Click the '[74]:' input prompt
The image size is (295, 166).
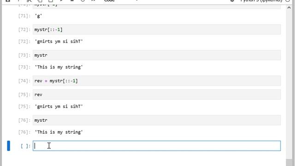(24, 81)
